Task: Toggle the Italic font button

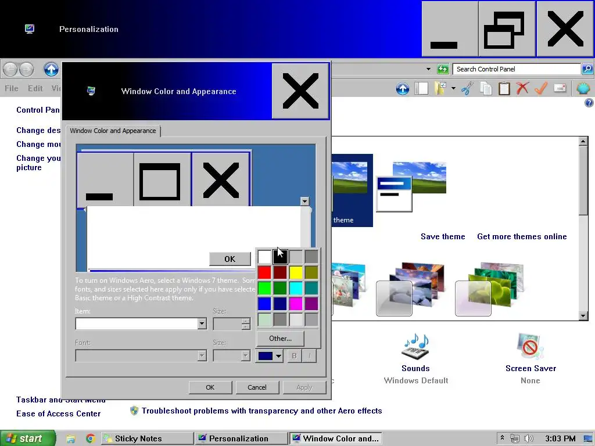Action: coord(309,356)
